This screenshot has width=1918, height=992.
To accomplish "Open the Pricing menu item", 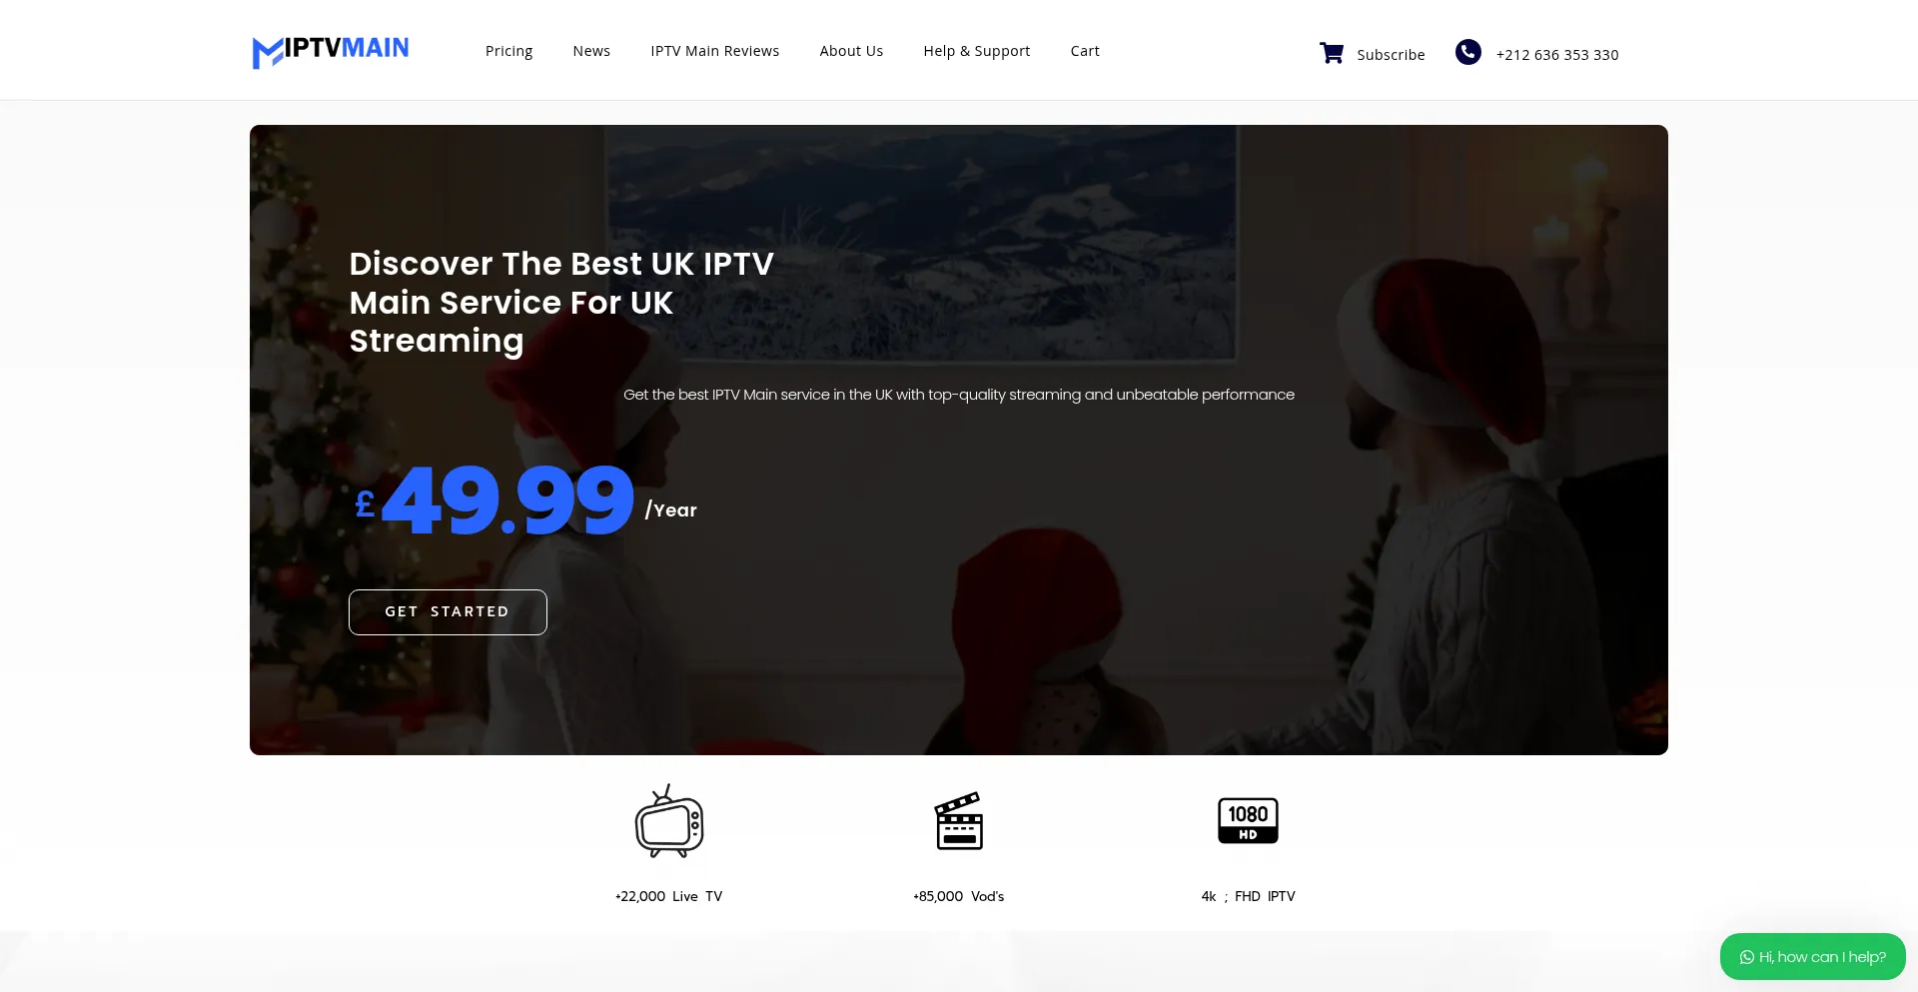I will [508, 51].
